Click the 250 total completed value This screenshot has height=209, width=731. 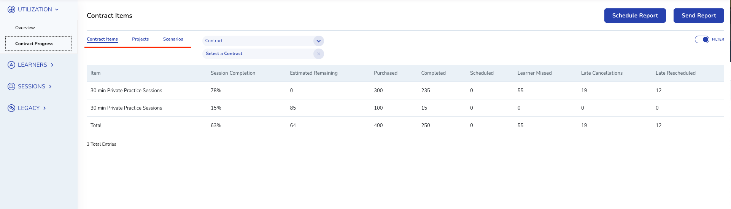tap(426, 126)
